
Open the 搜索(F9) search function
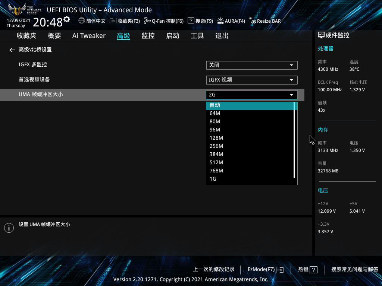(x=200, y=21)
